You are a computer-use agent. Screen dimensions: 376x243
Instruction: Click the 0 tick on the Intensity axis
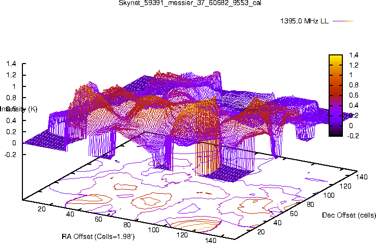(14, 143)
